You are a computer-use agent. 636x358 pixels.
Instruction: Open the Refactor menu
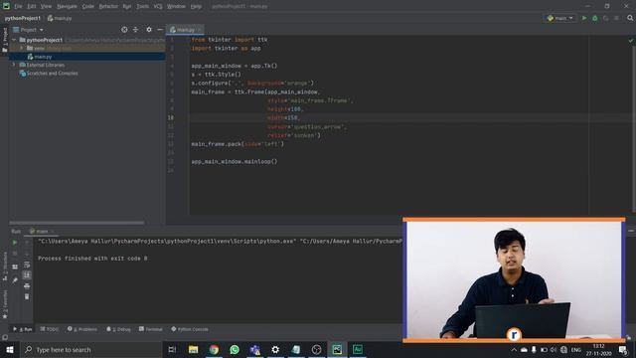tap(108, 6)
